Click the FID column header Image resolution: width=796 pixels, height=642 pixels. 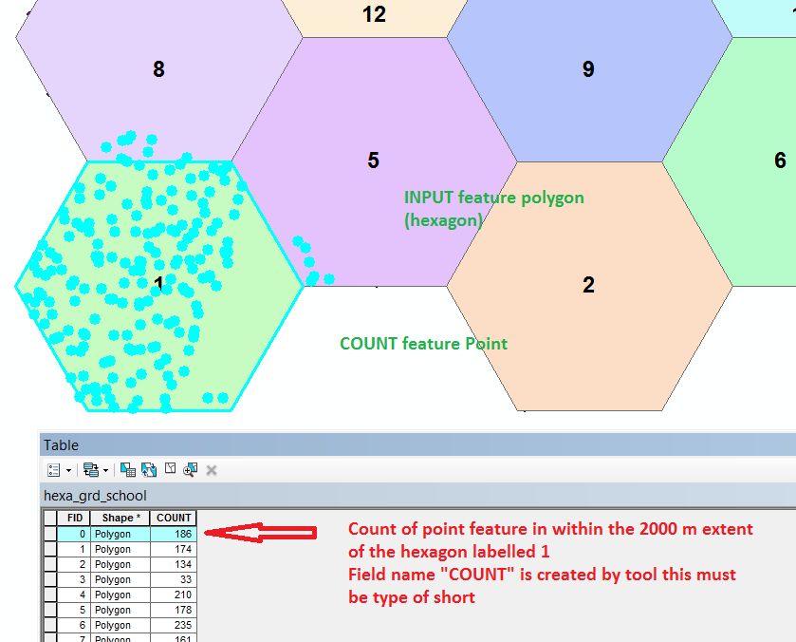coord(74,518)
